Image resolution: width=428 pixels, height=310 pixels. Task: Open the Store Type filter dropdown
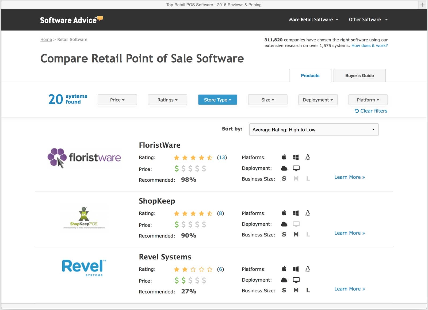pos(217,100)
